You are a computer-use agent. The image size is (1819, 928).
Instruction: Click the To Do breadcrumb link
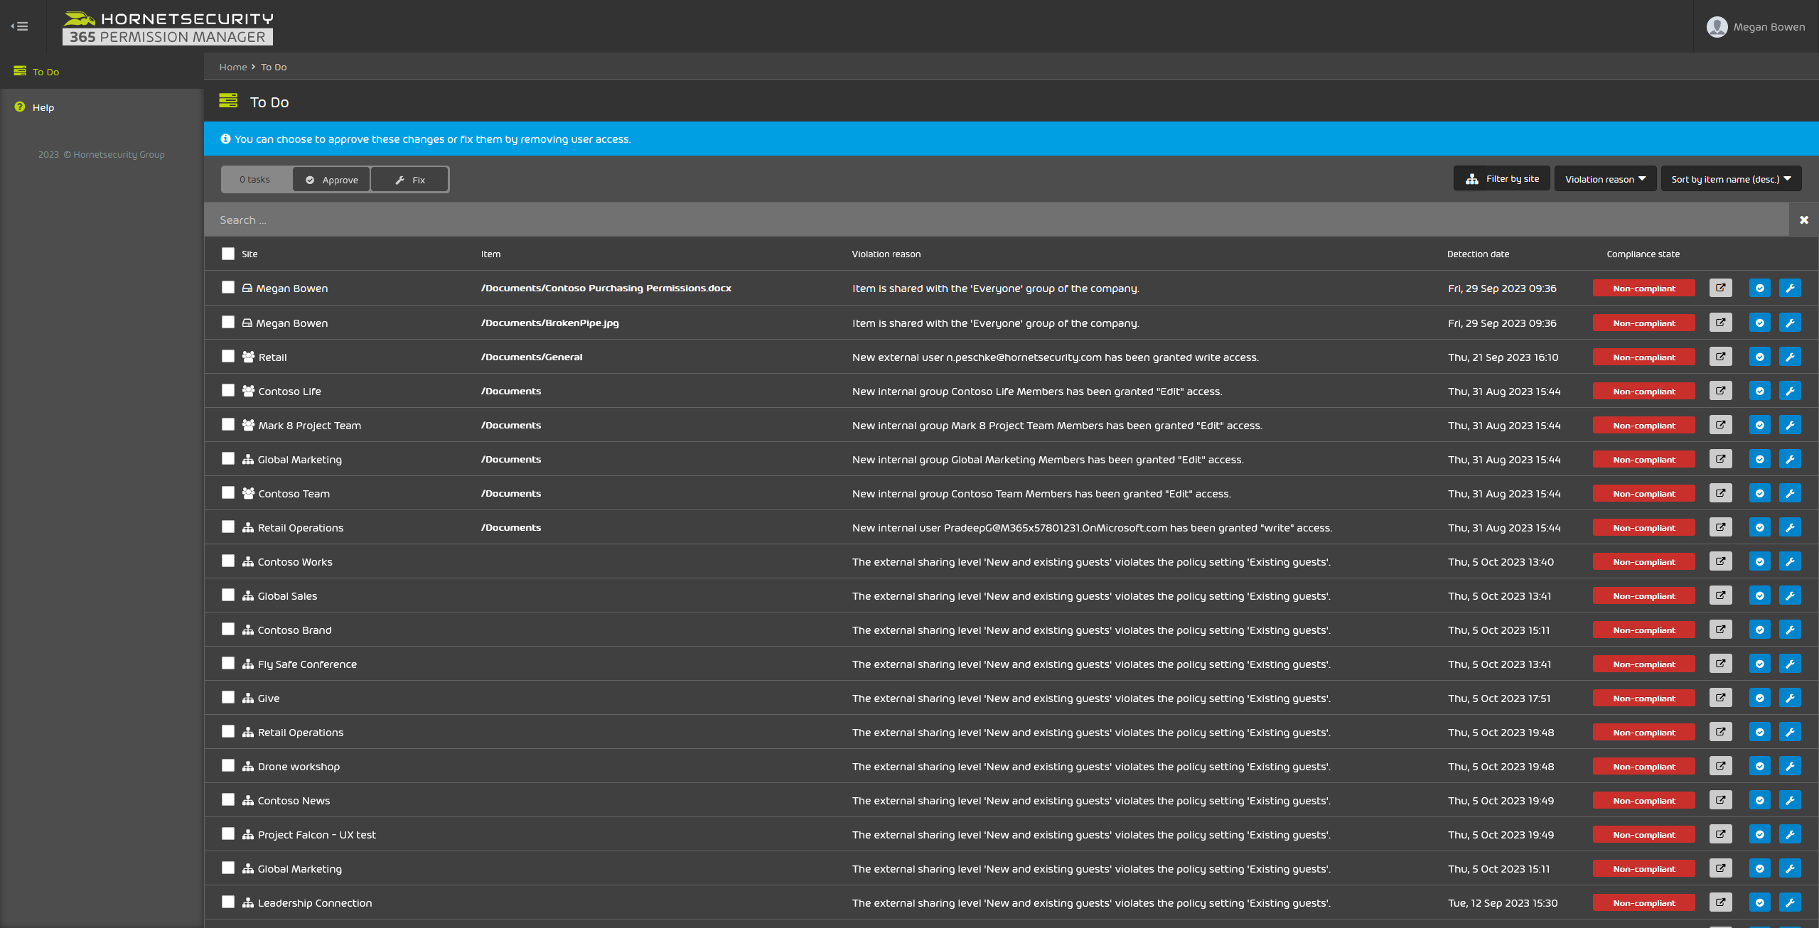pyautogui.click(x=274, y=67)
